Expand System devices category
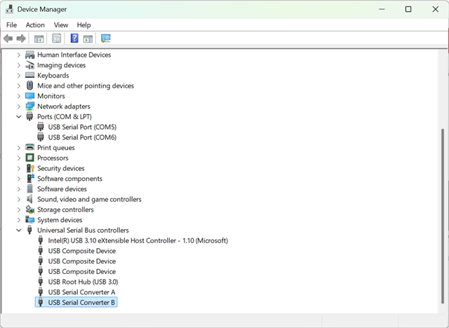This screenshot has width=449, height=328. [19, 220]
